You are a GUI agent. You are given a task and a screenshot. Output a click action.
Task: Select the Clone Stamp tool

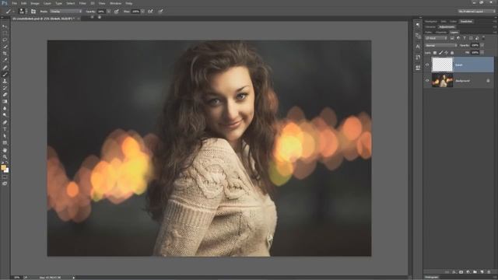pyautogui.click(x=5, y=81)
